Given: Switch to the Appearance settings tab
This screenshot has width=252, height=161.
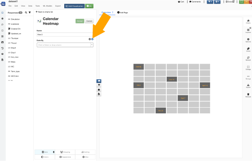Looking at the screenshot, I should coord(65,157).
